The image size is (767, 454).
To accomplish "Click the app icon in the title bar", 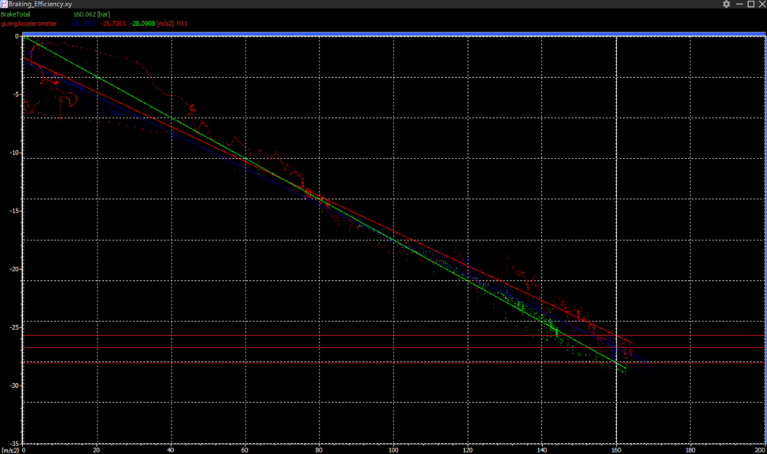I will [4, 4].
